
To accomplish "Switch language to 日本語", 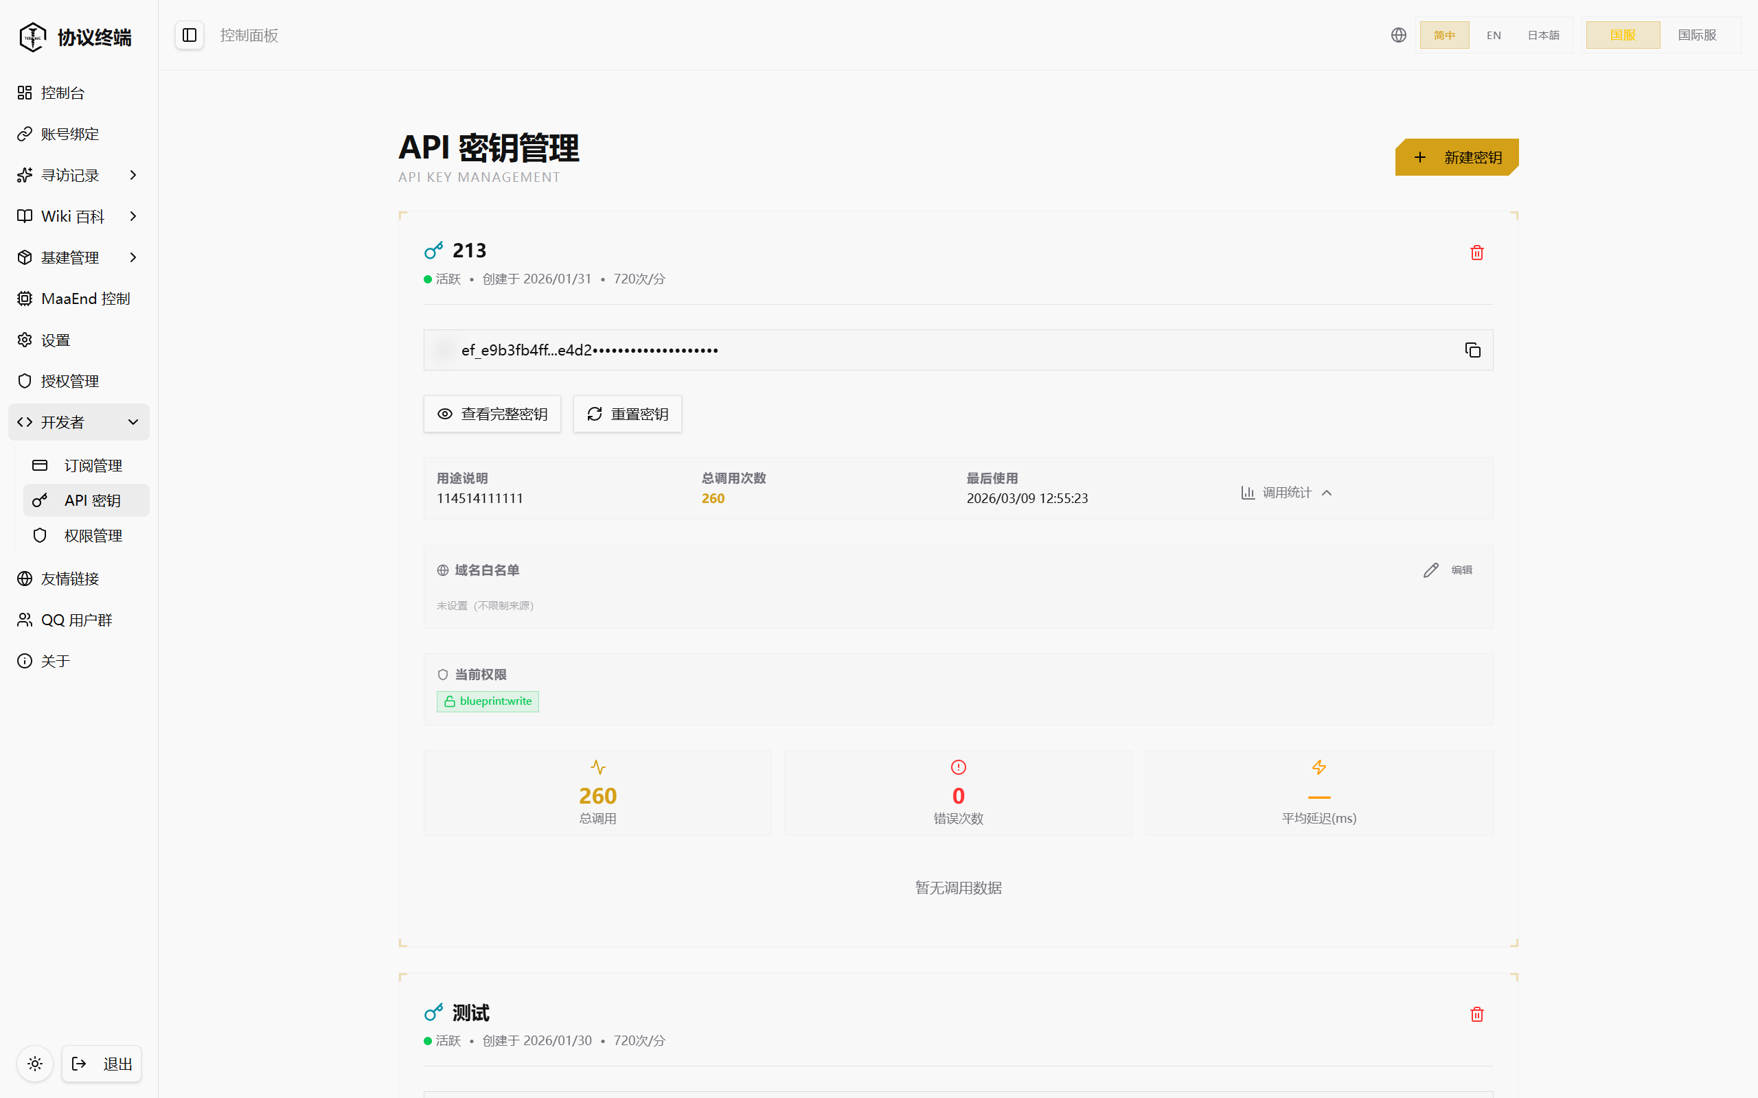I will tap(1543, 35).
